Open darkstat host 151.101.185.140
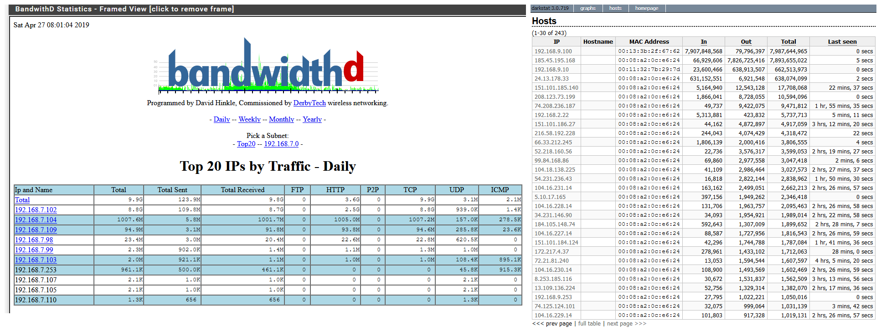The width and height of the screenshot is (881, 336). click(x=556, y=88)
